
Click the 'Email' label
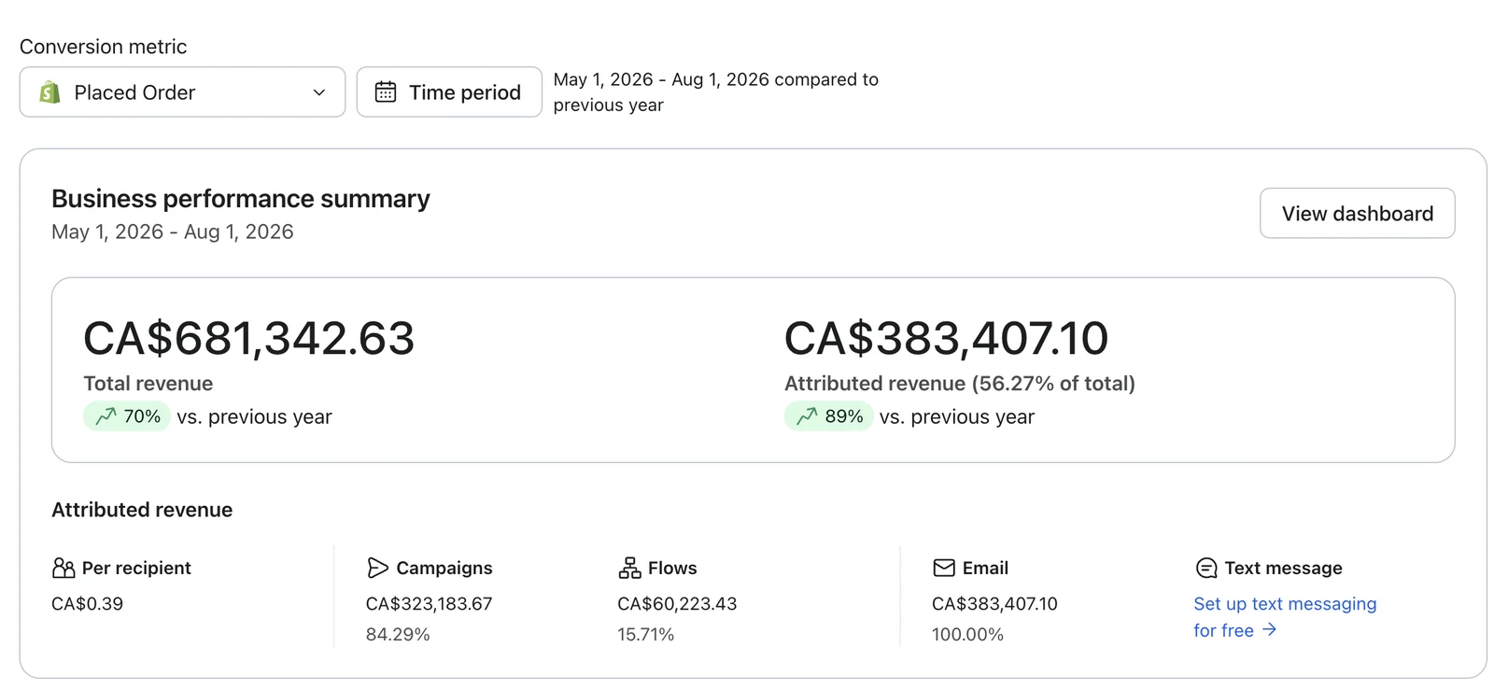(x=985, y=568)
